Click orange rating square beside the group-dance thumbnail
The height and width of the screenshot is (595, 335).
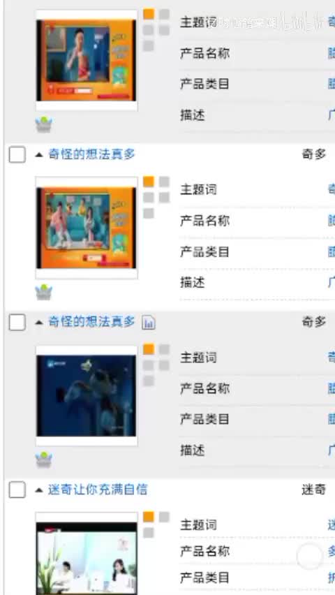click(149, 182)
